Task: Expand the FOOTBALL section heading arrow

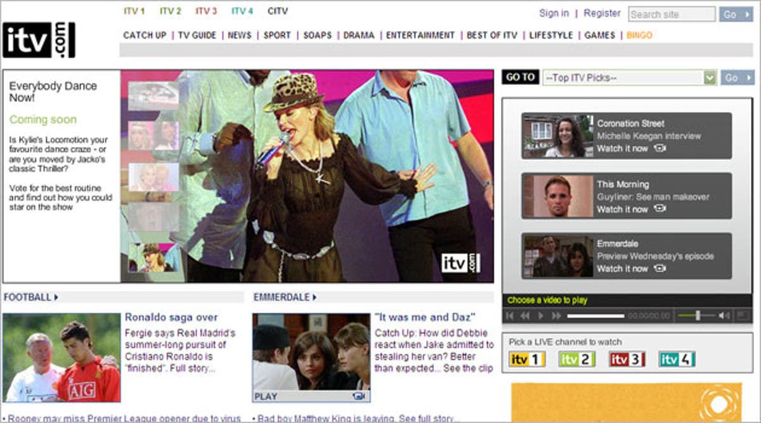Action: 56,297
